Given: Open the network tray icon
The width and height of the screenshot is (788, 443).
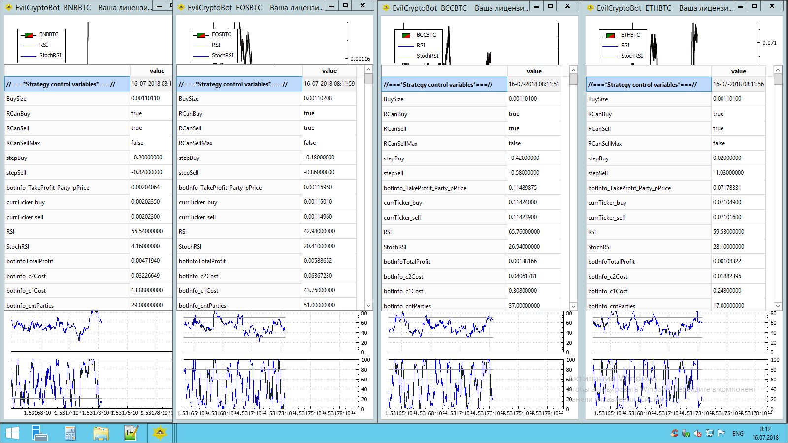Looking at the screenshot, I should tap(710, 433).
